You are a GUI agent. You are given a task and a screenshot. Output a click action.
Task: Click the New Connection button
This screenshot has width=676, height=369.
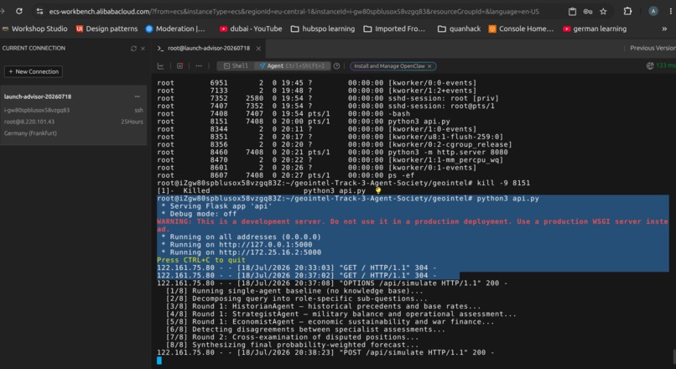pos(34,71)
